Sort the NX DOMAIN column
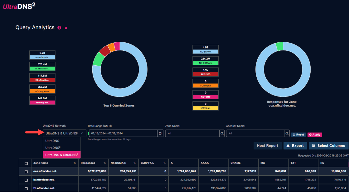This screenshot has width=349, height=192. coord(134,163)
